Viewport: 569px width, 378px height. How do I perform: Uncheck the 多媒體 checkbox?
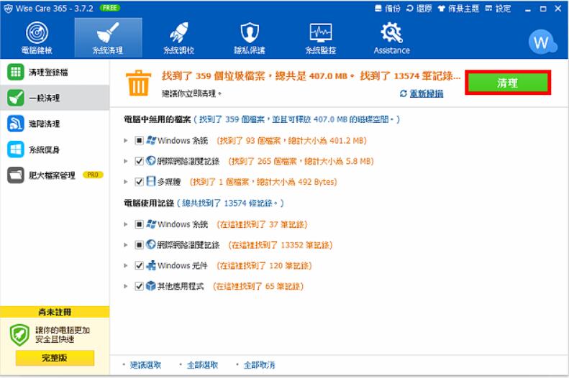click(139, 182)
